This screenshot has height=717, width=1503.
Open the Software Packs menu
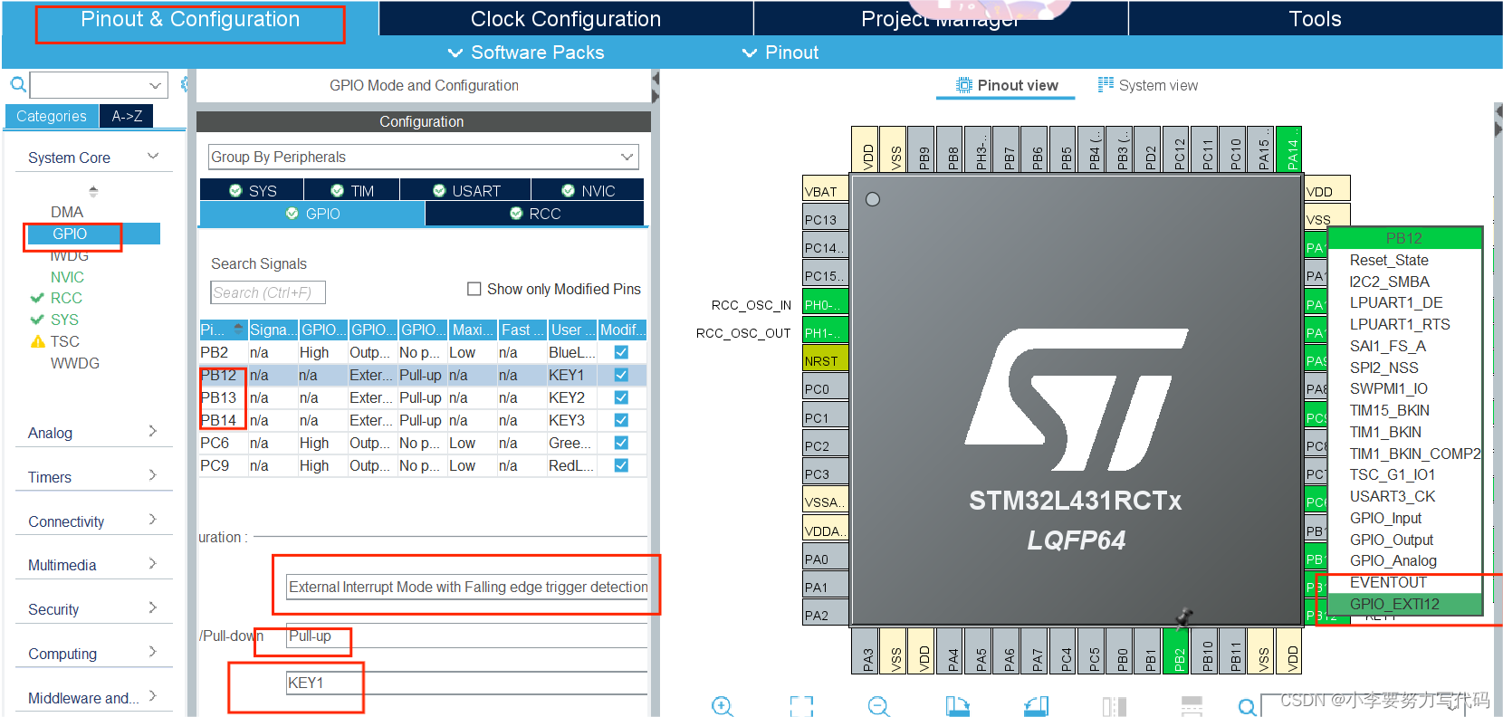click(525, 53)
